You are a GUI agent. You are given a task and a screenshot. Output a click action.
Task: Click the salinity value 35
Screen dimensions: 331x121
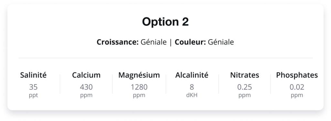[33, 87]
